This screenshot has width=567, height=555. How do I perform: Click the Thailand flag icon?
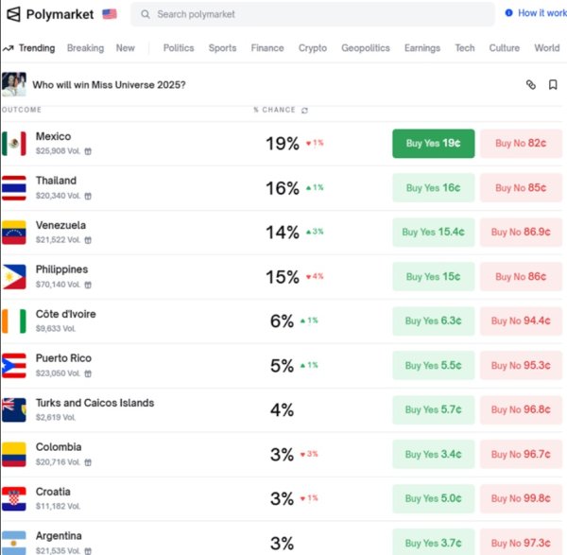[14, 188]
